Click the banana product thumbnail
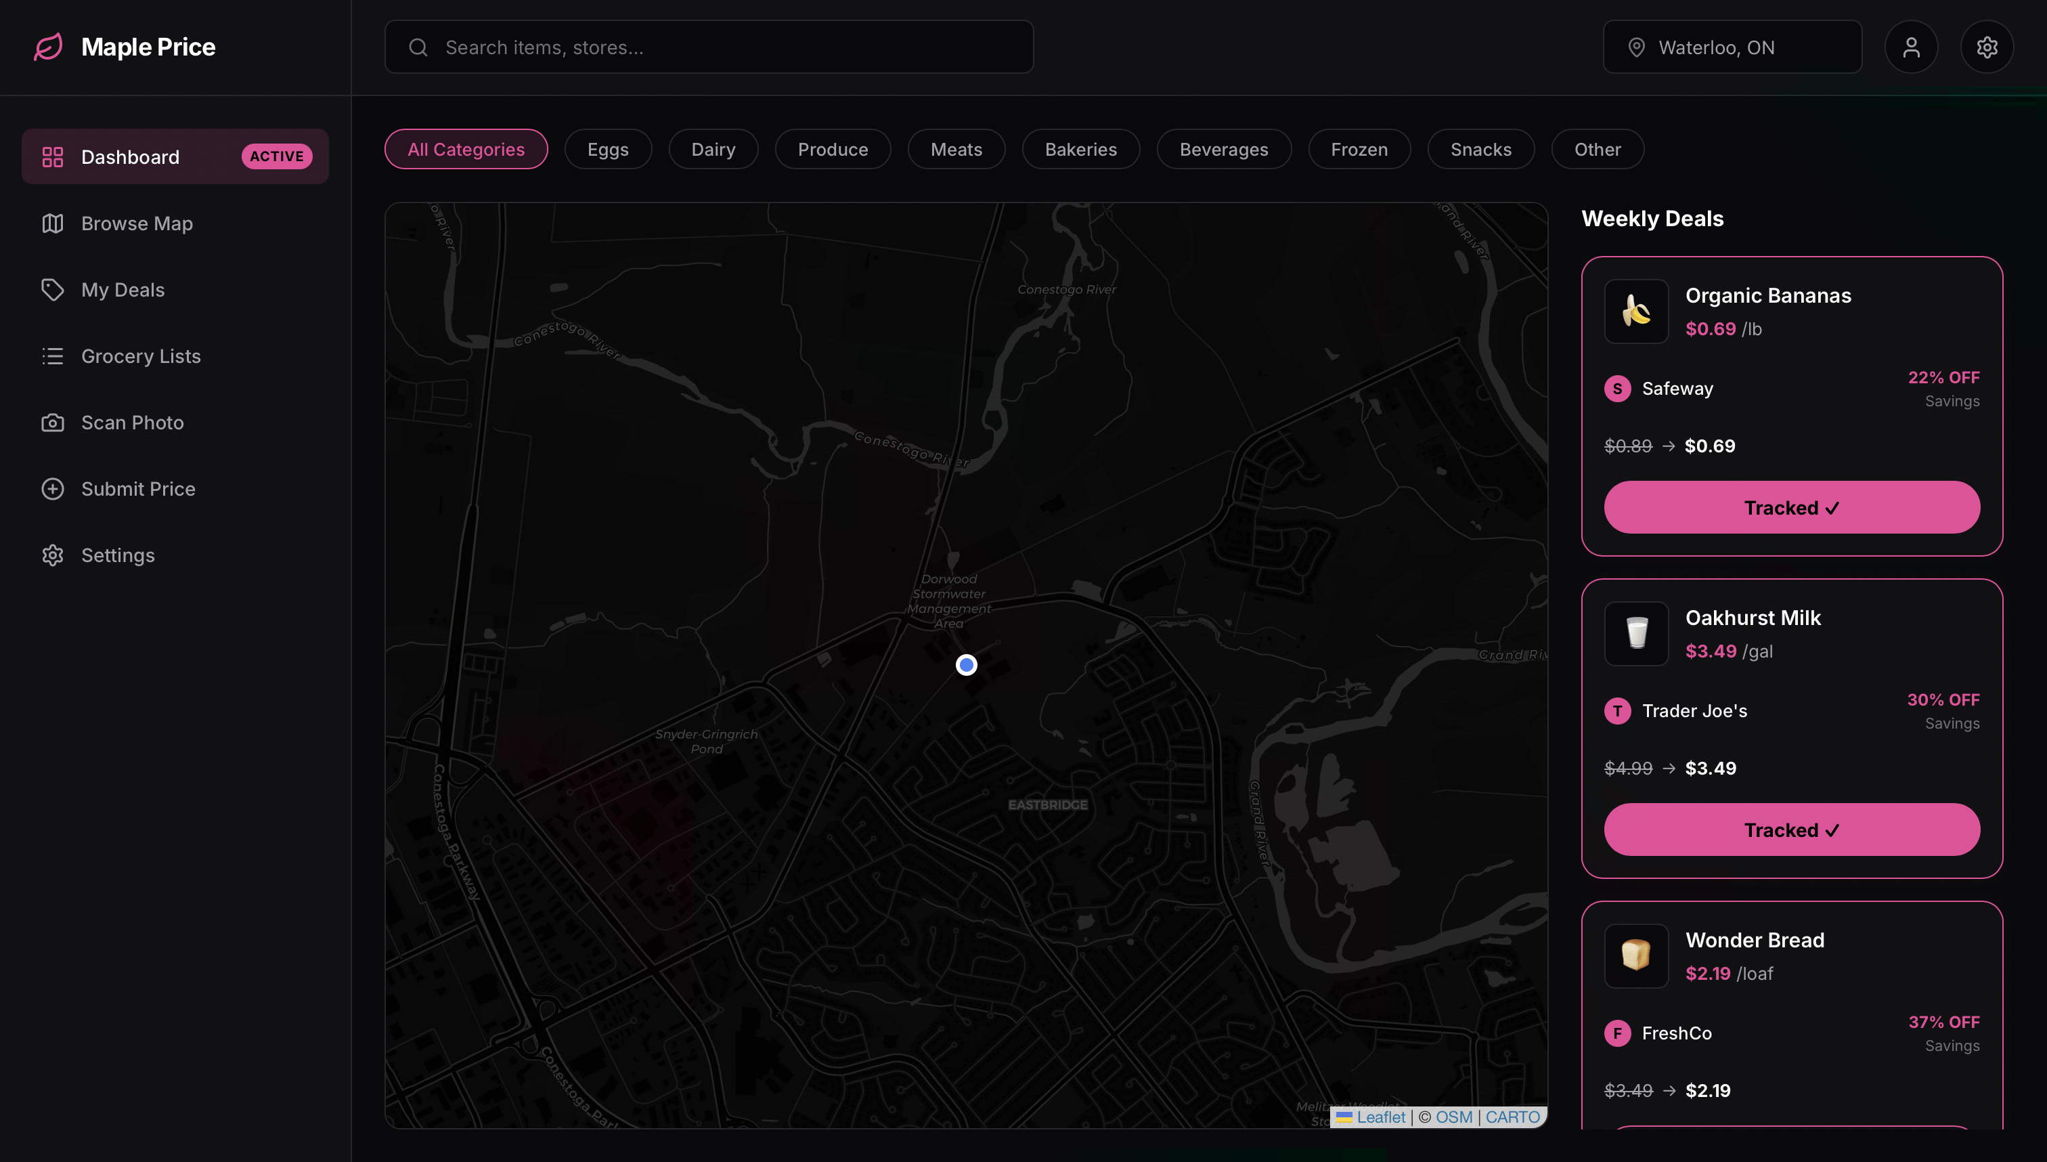The width and height of the screenshot is (2047, 1162). [1636, 311]
